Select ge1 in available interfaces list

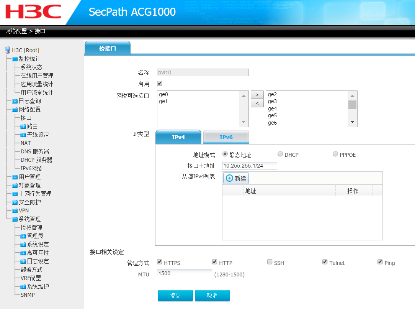point(163,101)
